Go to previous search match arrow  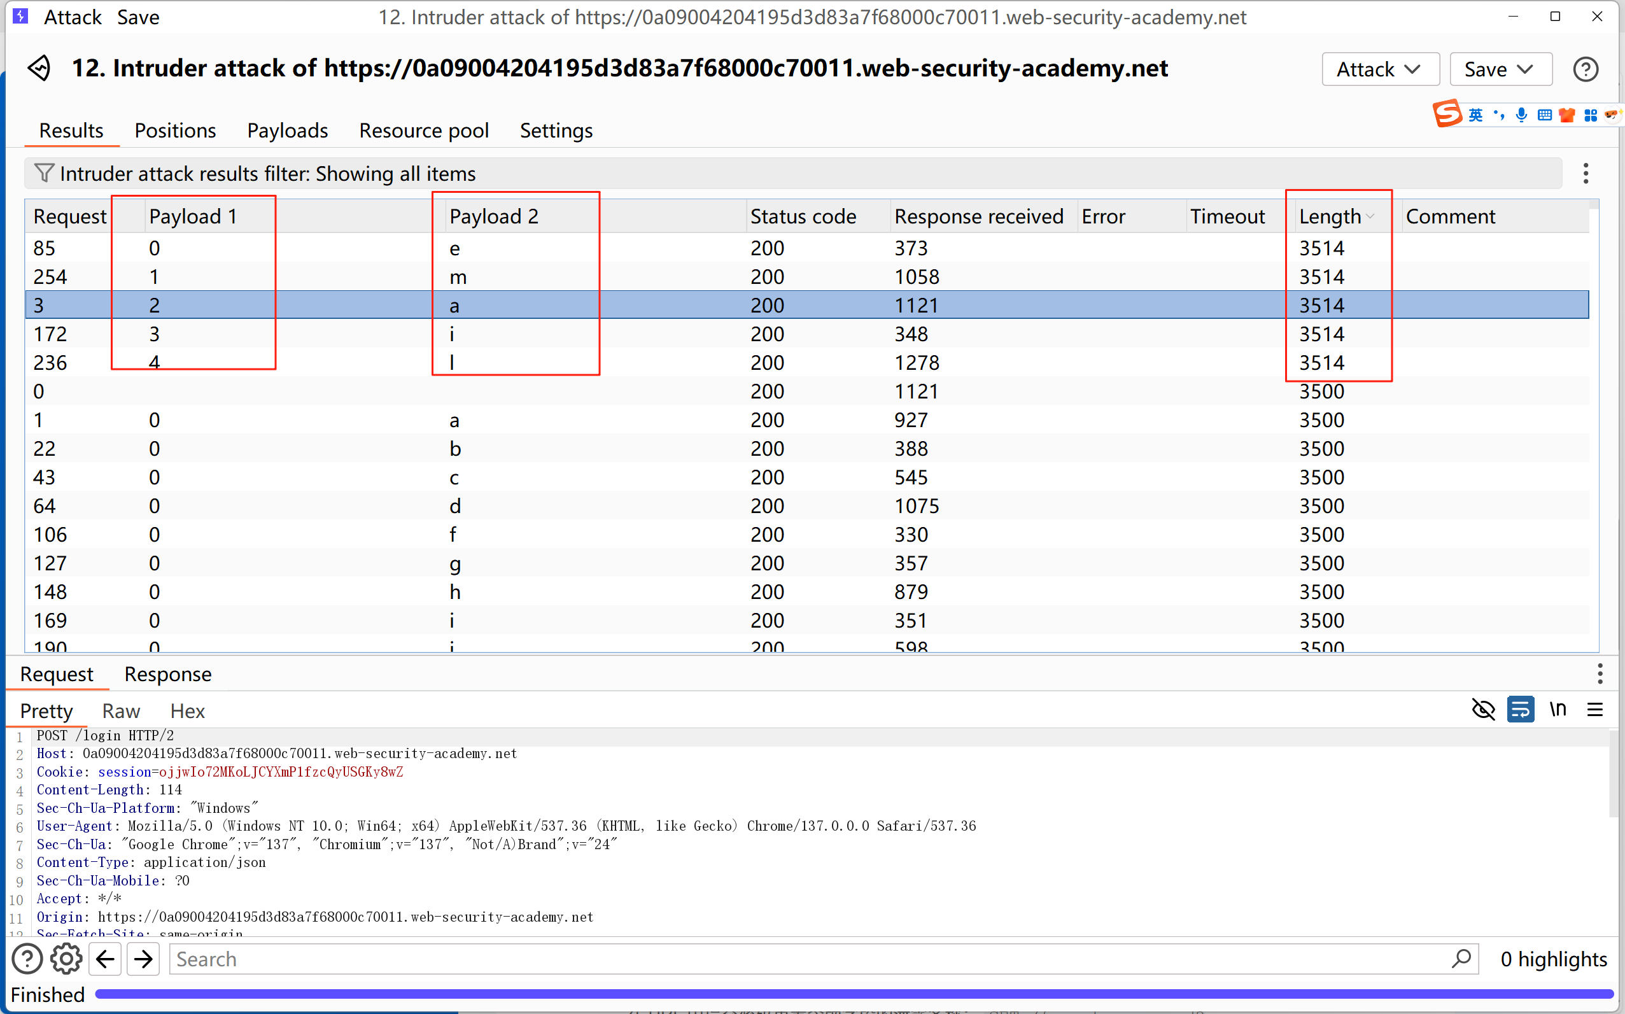pos(105,959)
